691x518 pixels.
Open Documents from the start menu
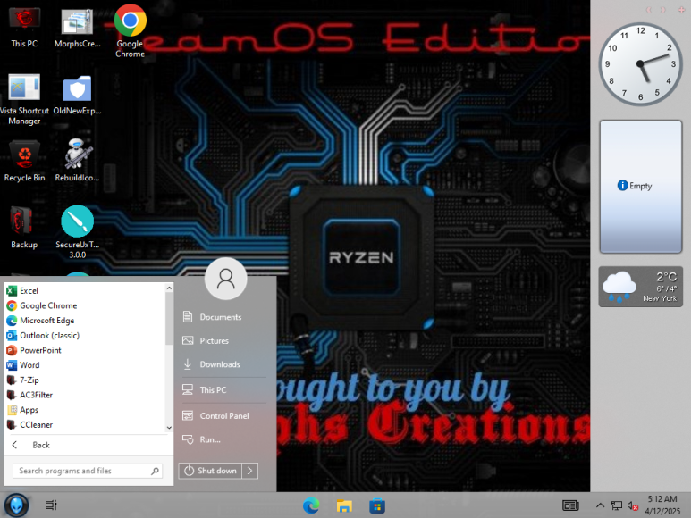click(x=223, y=317)
